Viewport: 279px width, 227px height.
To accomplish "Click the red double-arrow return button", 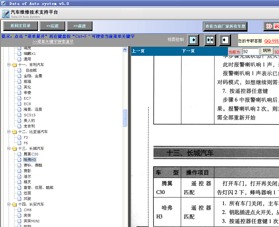I will pos(271,26).
